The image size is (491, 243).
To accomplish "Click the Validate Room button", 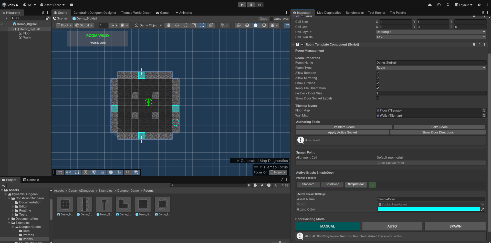I will coord(344,127).
